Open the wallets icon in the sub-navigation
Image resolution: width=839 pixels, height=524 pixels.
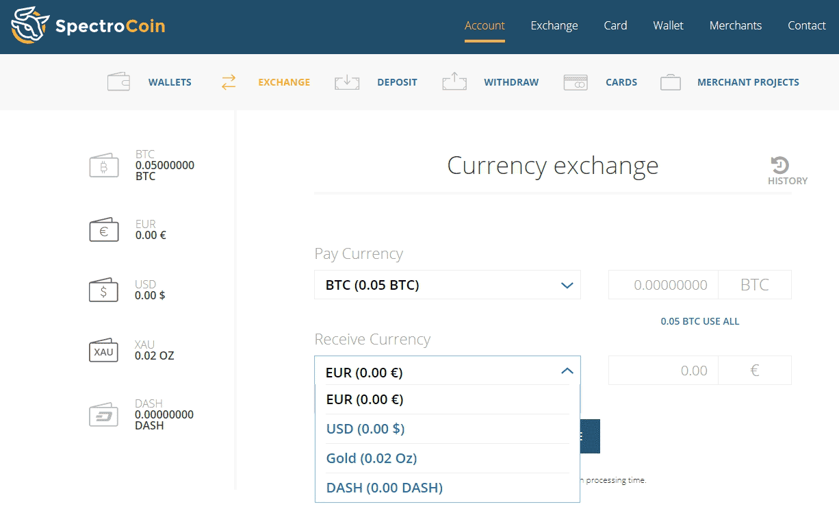pyautogui.click(x=118, y=82)
